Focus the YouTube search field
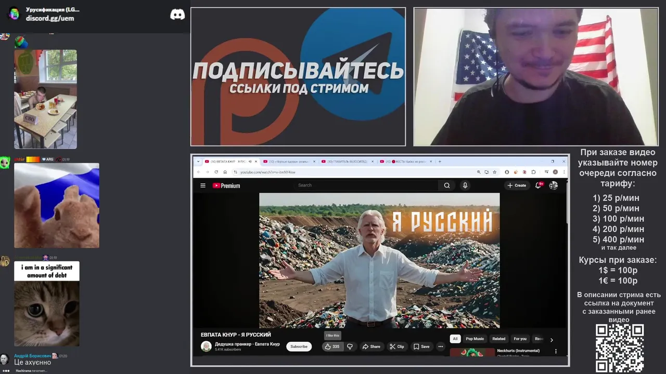 367,185
